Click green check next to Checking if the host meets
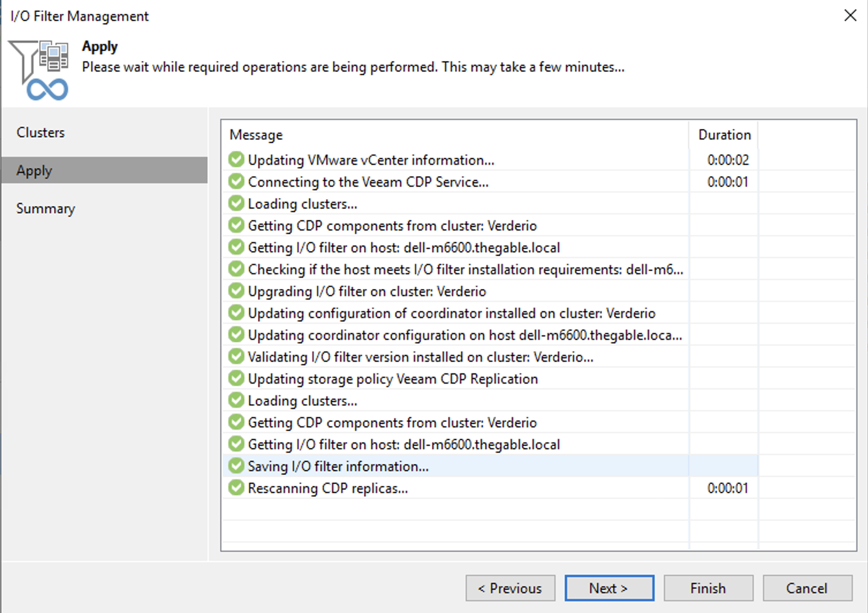The width and height of the screenshot is (868, 613). coord(236,269)
